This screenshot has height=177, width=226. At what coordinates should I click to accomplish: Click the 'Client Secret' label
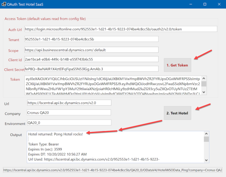pos(14,70)
